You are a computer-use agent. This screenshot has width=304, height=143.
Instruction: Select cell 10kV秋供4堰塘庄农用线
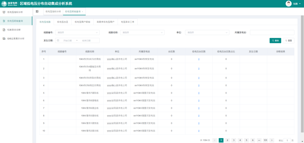coord(90,68)
